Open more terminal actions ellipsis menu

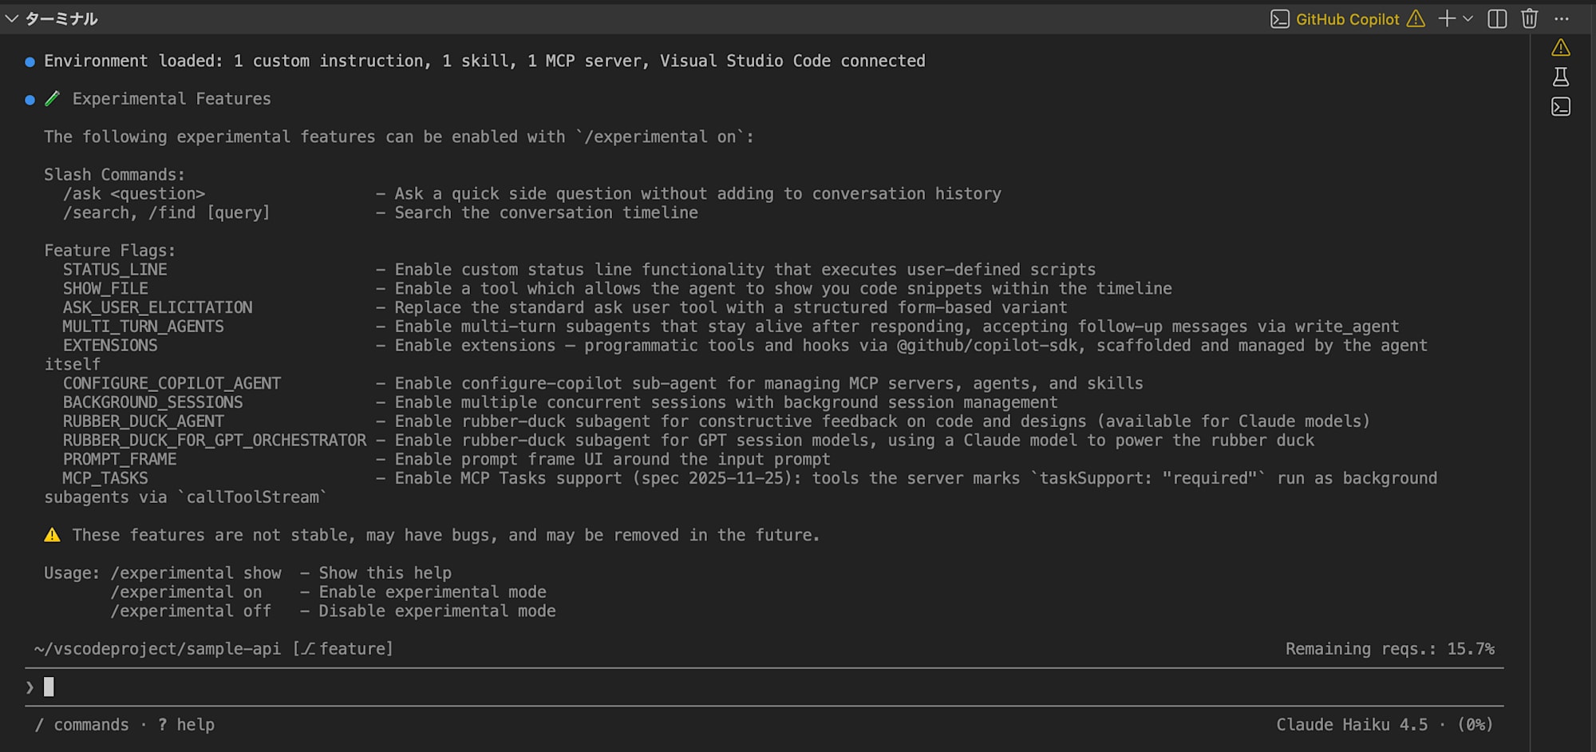1562,18
